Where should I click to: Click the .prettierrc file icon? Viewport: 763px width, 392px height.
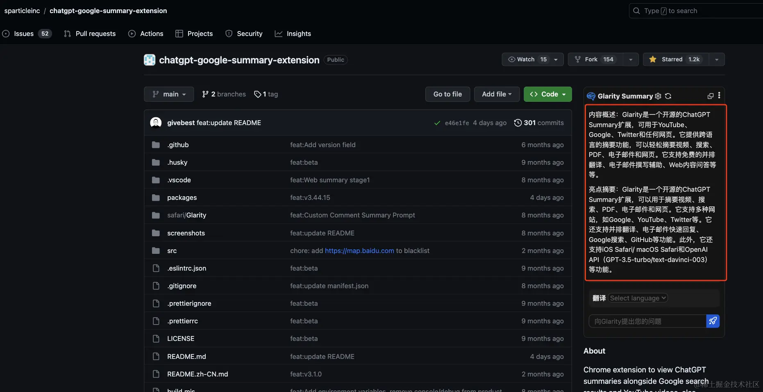(x=156, y=321)
